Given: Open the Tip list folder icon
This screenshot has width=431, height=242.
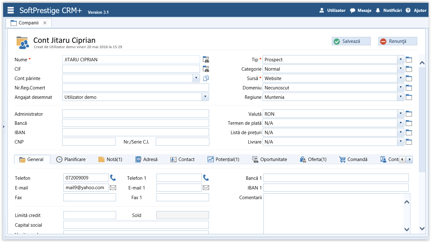Looking at the screenshot, I should [409, 60].
